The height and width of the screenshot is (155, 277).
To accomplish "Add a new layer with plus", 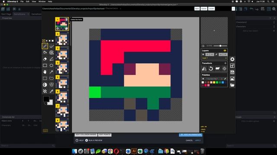I will click(203, 55).
